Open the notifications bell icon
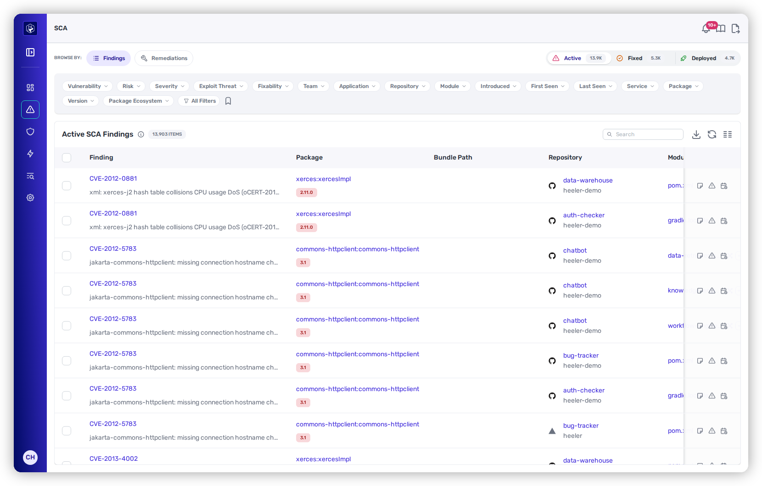Screen dimensions: 762x486 pyautogui.click(x=706, y=29)
